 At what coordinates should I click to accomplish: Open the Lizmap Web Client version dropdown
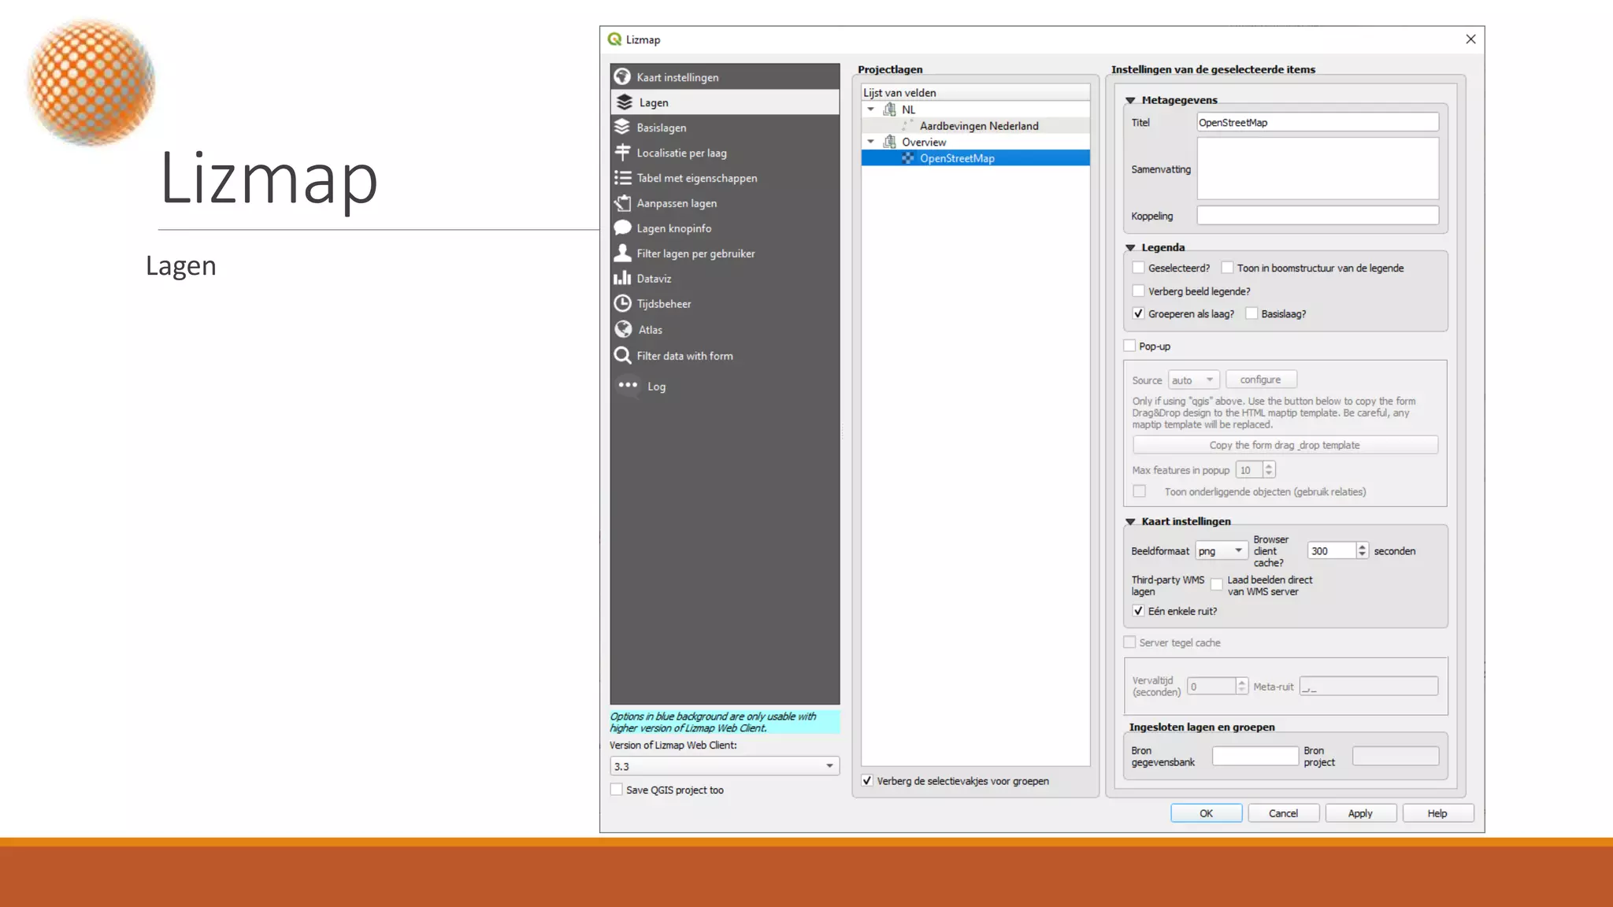point(724,766)
